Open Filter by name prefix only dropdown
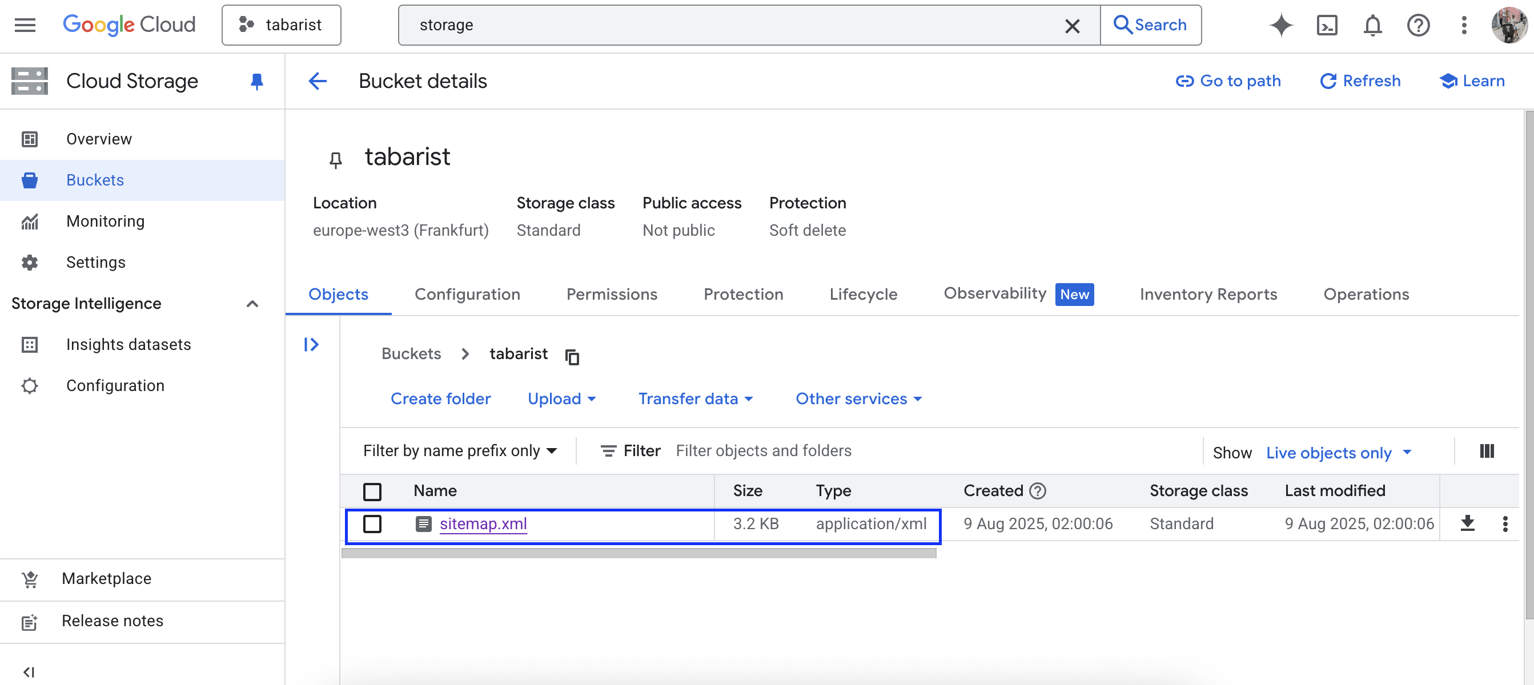1534x685 pixels. coord(460,451)
